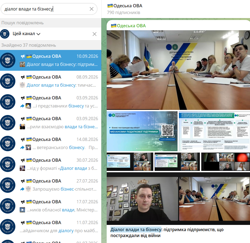Viewport: 250px width, 243px height.
Task: Open the search result dated 11.07.2026
Action: tap(51, 226)
